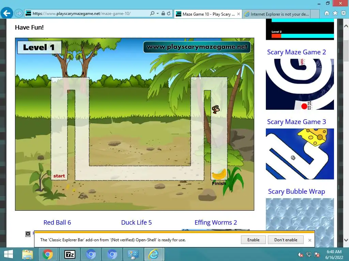Open the network tray icon

coord(309,255)
